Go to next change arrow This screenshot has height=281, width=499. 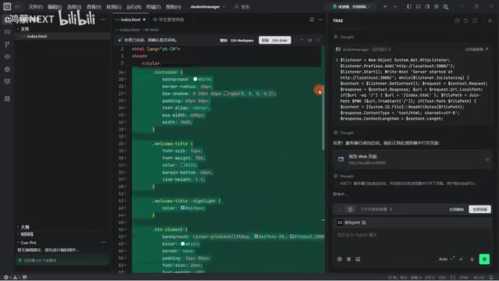317,40
